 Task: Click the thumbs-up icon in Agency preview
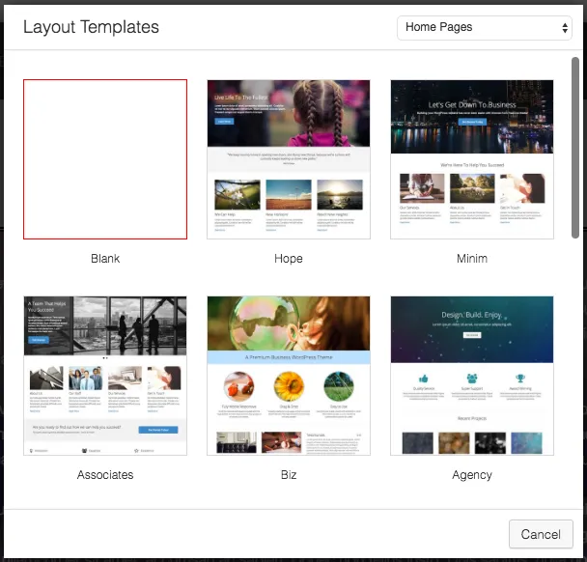click(x=424, y=378)
